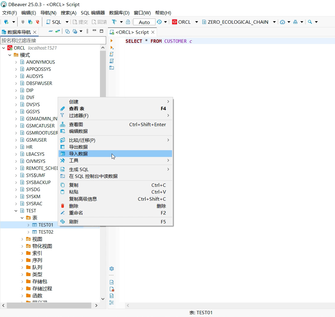Switch to the <ORCL> Script tab
The width and height of the screenshot is (335, 317).
pyautogui.click(x=132, y=32)
